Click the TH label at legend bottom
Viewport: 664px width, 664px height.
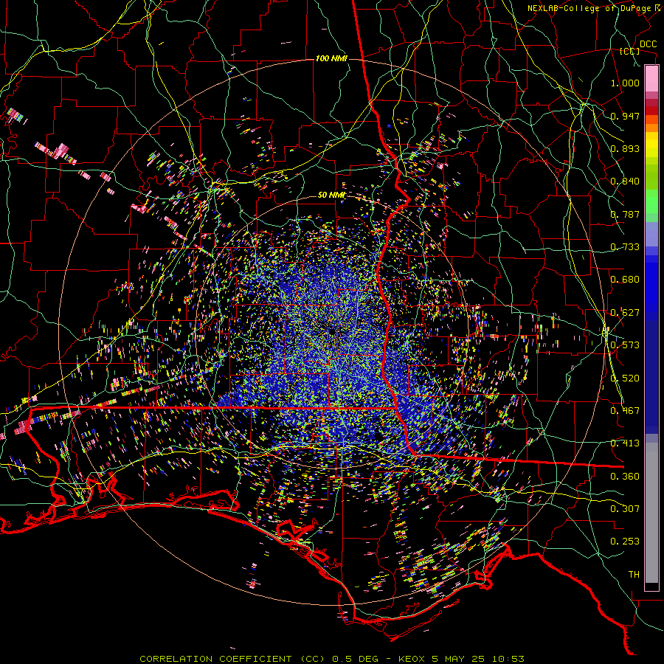pos(634,575)
